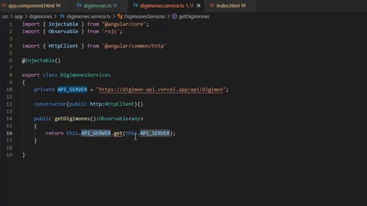Click '@angular/common/http' string on line 4
Image resolution: width=367 pixels, height=206 pixels.
134,46
